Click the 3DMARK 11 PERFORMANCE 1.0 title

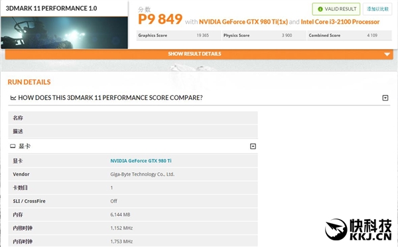point(51,9)
